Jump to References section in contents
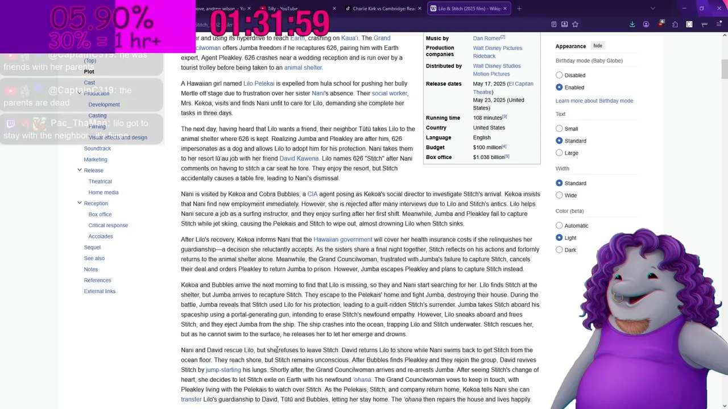Screen dimensions: 728x409 (x=97, y=281)
